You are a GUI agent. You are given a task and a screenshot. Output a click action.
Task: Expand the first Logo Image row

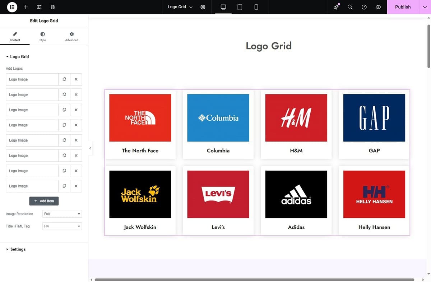coord(32,79)
